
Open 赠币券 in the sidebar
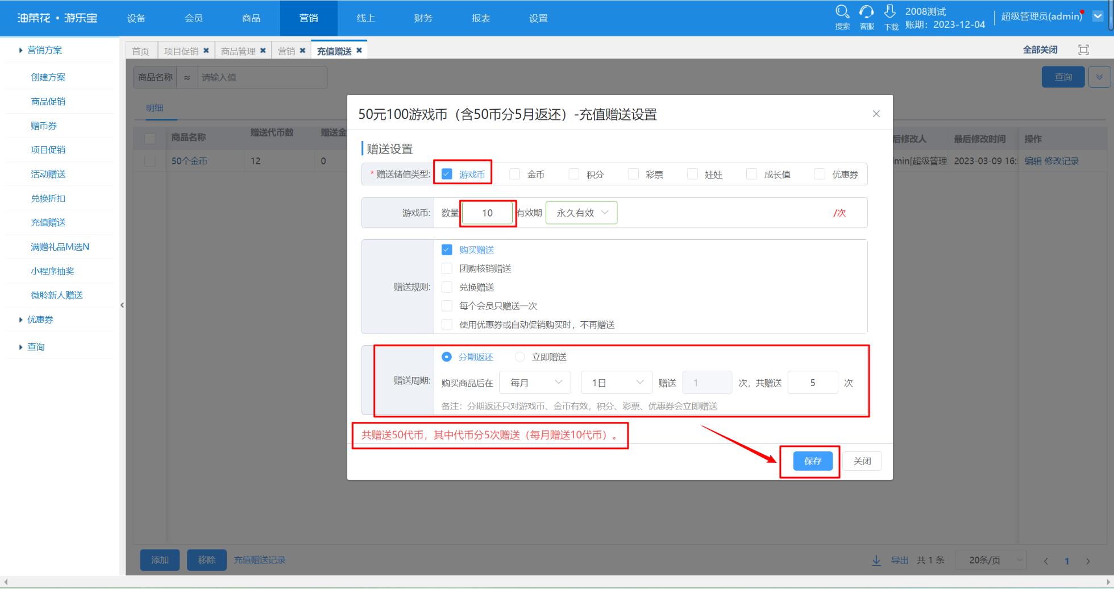44,126
